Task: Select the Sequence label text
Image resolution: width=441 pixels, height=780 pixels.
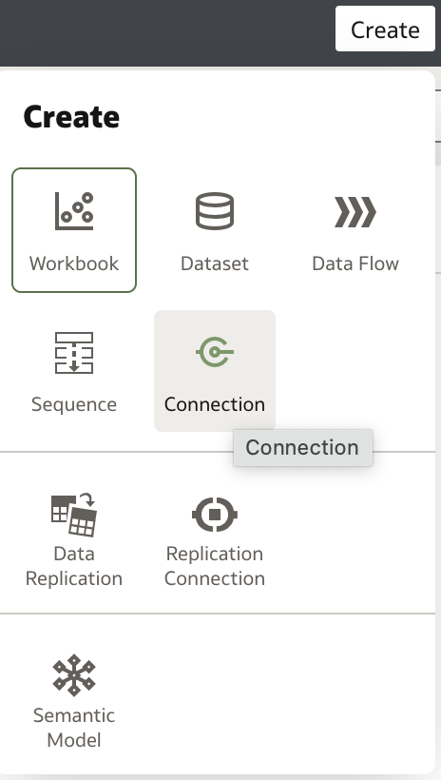Action: click(x=74, y=404)
